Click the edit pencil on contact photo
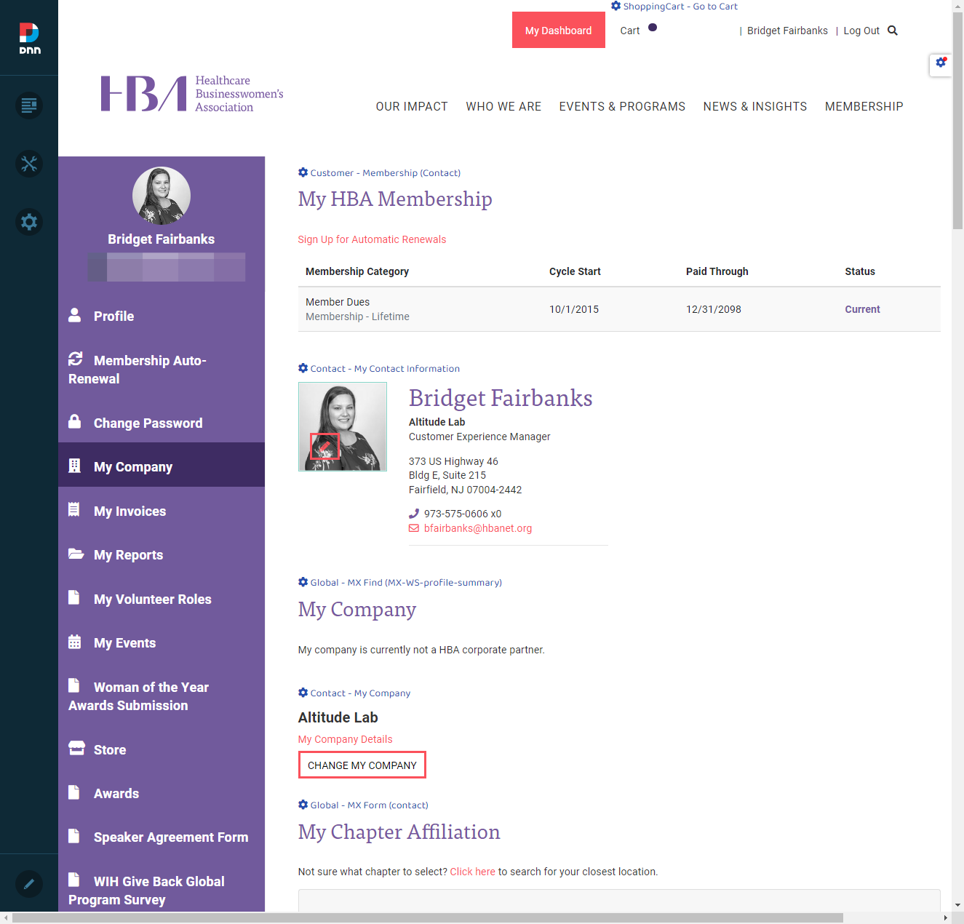This screenshot has width=964, height=924. 325,446
